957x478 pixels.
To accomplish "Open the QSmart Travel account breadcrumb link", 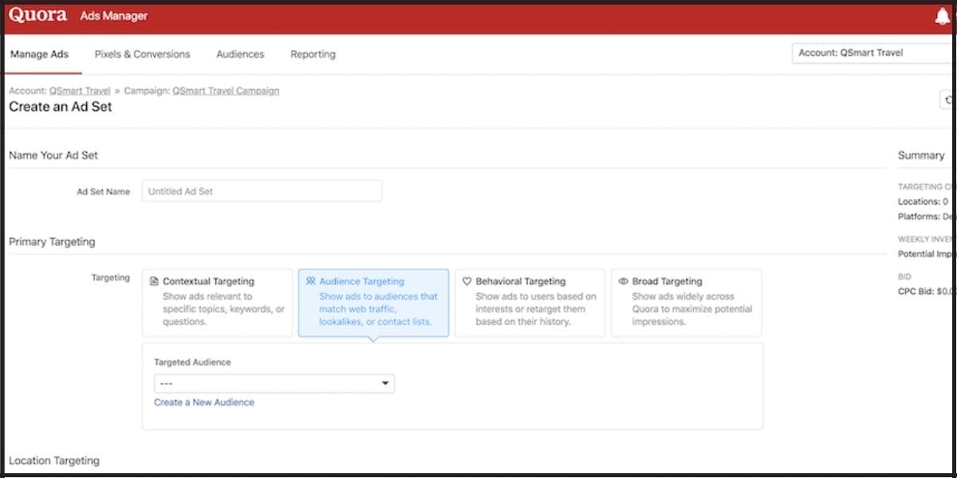I will coord(78,90).
